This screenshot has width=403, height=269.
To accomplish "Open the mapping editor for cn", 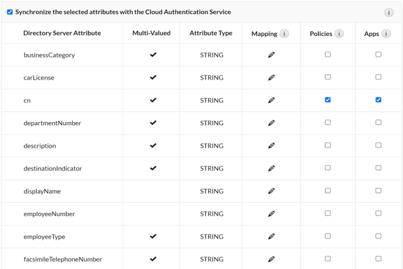I will coord(271,100).
